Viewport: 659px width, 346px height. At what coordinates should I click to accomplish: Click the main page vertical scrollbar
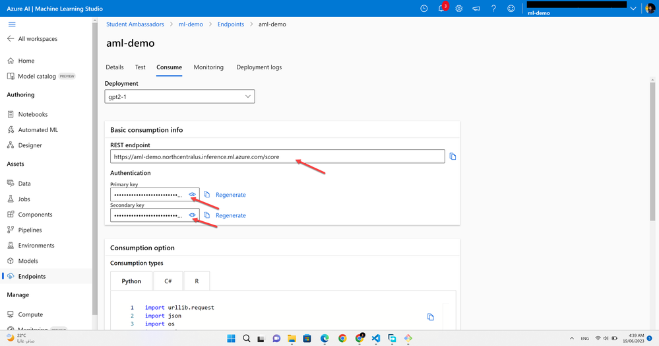pos(652,151)
